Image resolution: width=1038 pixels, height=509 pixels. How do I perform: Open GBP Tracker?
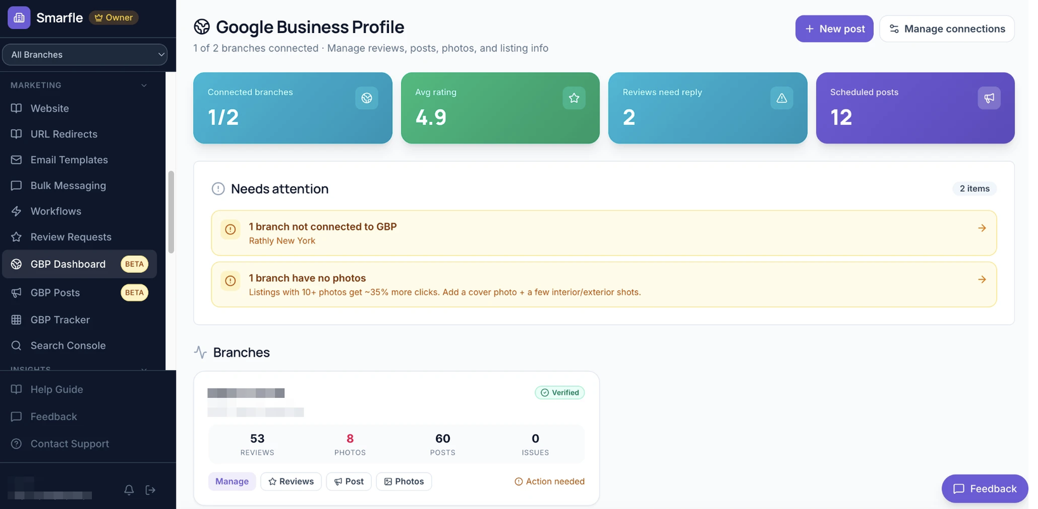(79, 320)
